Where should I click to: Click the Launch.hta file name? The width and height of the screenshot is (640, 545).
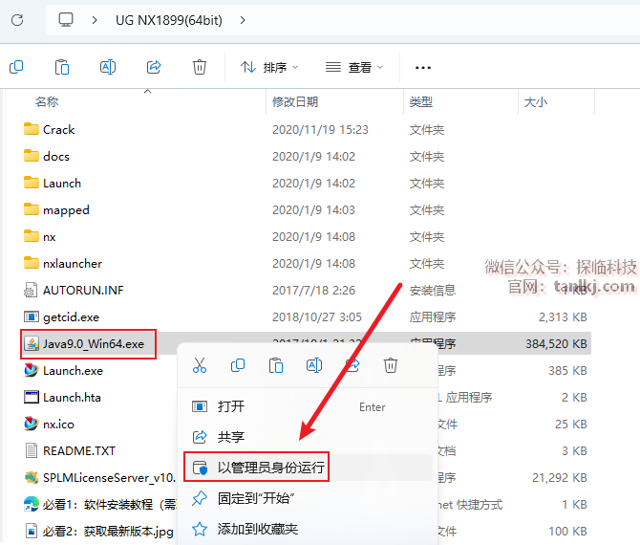point(72,397)
